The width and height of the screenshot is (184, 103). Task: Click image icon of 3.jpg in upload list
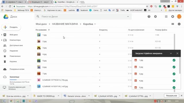pos(136,74)
